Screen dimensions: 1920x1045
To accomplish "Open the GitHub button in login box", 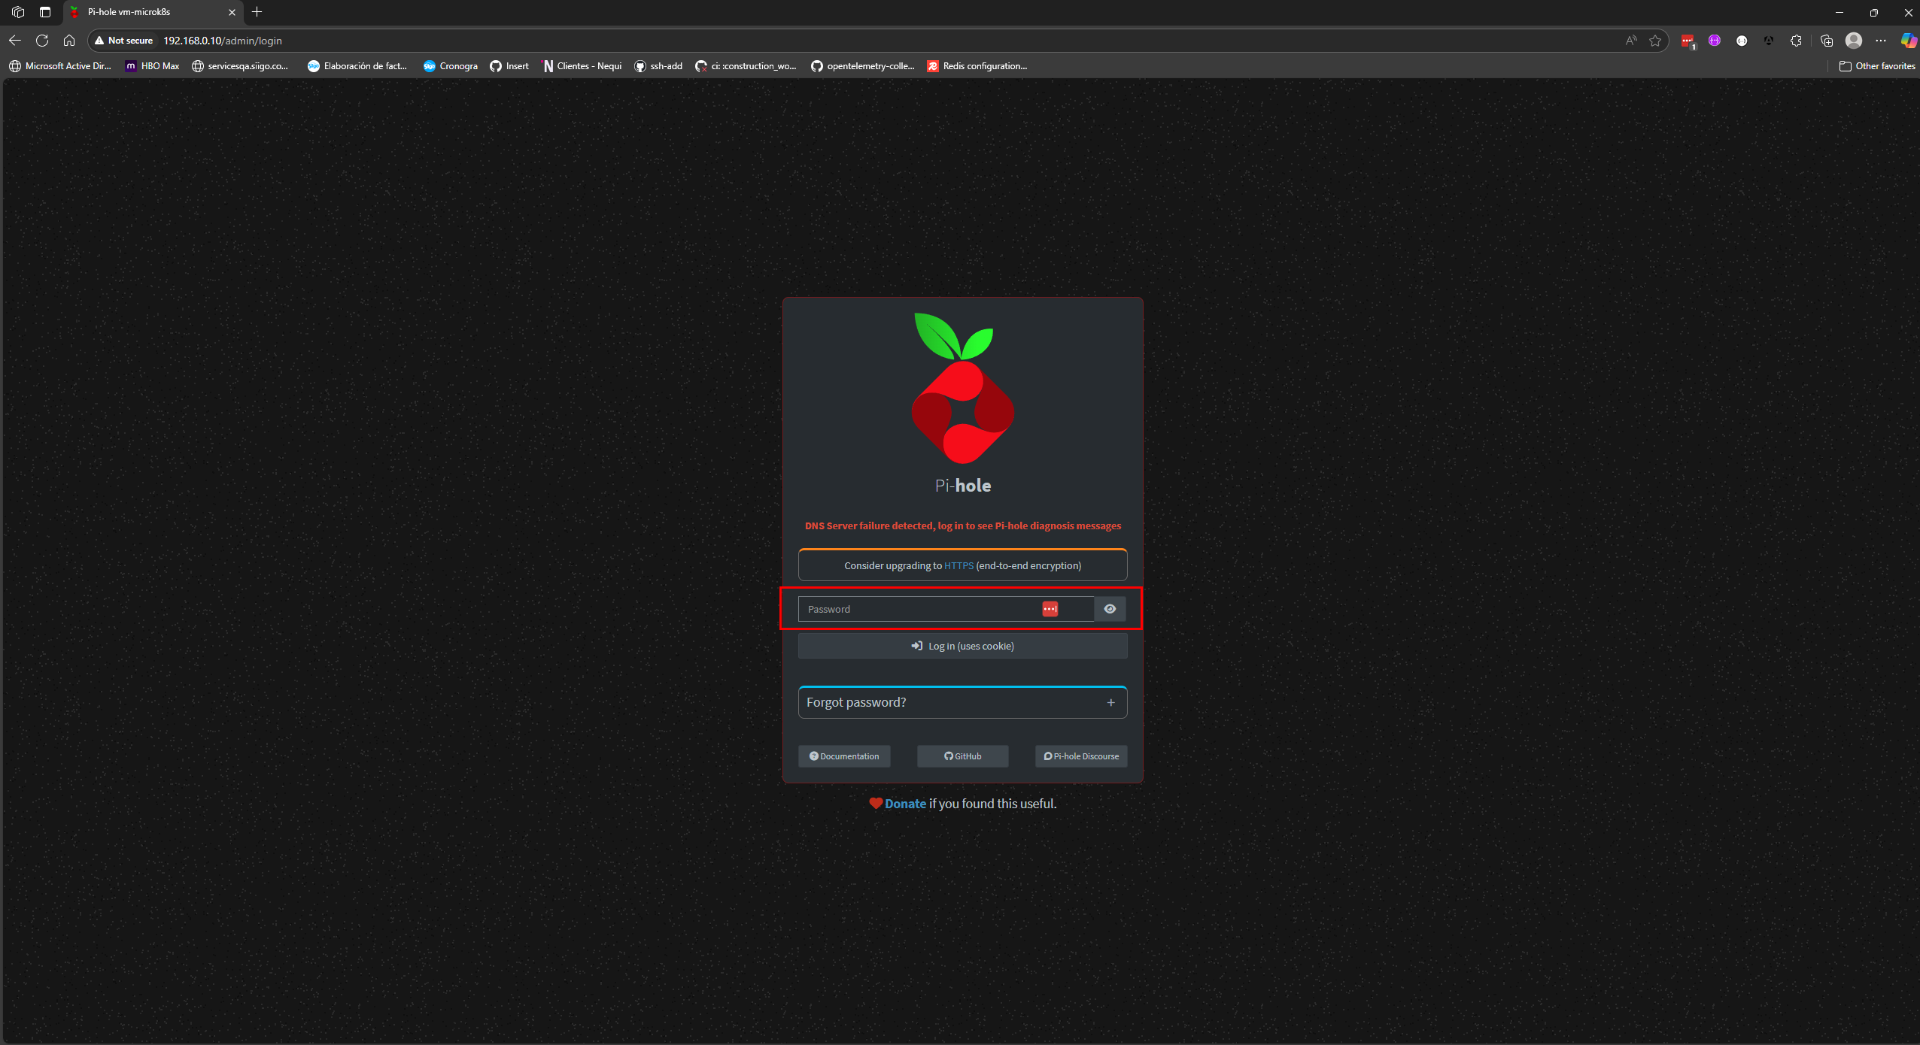I will [962, 756].
